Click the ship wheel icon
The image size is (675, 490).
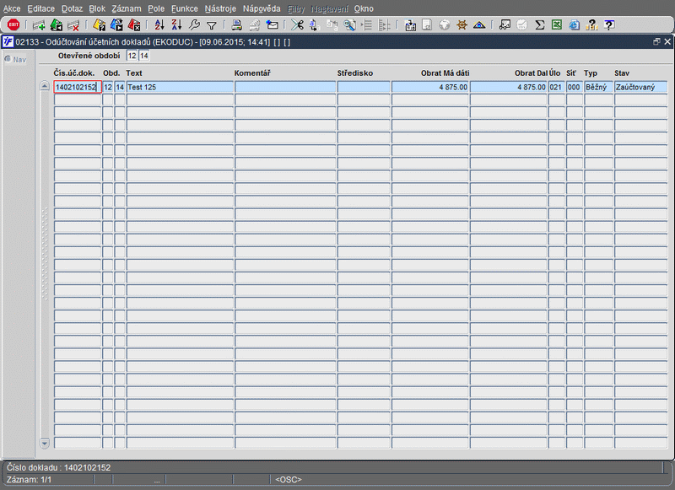462,25
